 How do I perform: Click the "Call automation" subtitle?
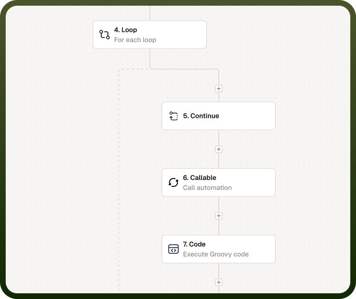[207, 187]
